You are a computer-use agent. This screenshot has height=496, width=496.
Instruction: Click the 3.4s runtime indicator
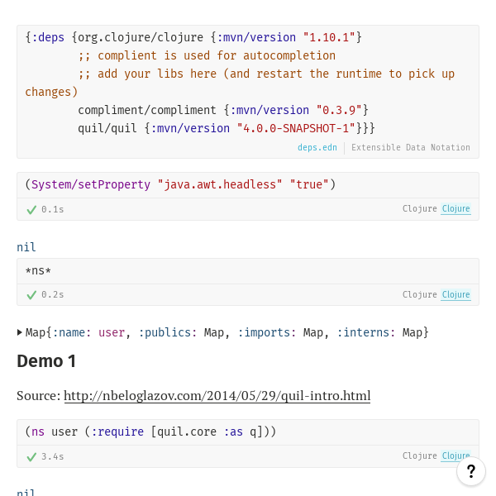[x=52, y=456]
